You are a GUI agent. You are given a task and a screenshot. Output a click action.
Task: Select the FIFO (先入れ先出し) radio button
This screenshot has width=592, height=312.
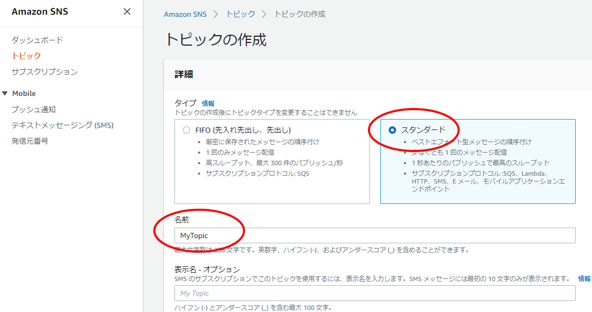tap(186, 130)
